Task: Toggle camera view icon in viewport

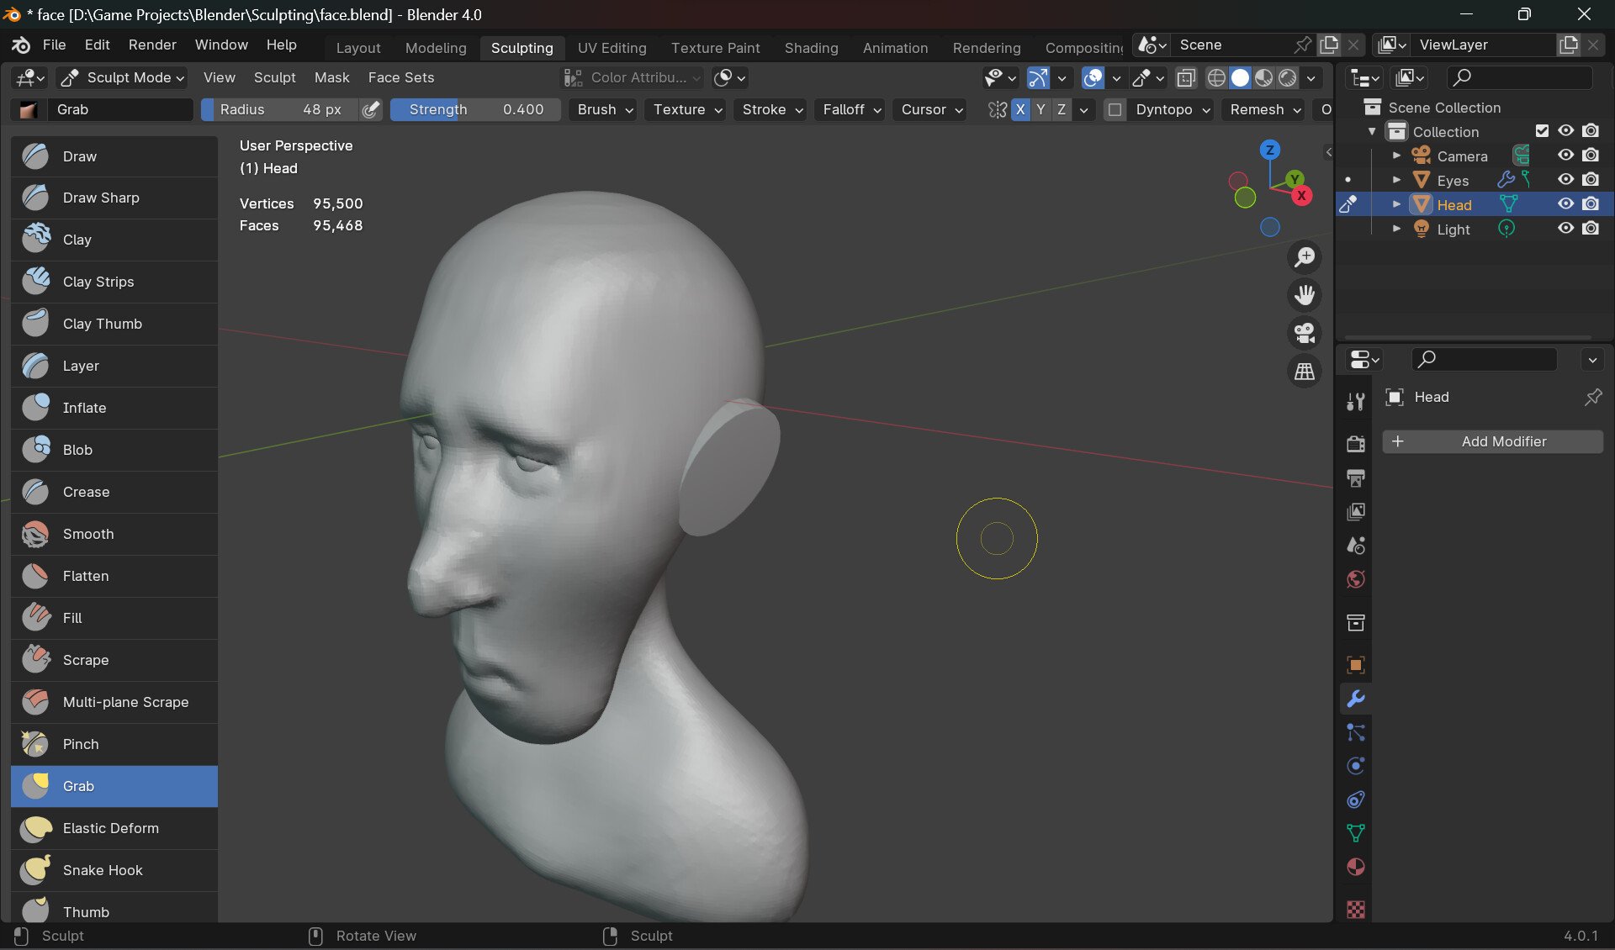Action: pyautogui.click(x=1304, y=333)
